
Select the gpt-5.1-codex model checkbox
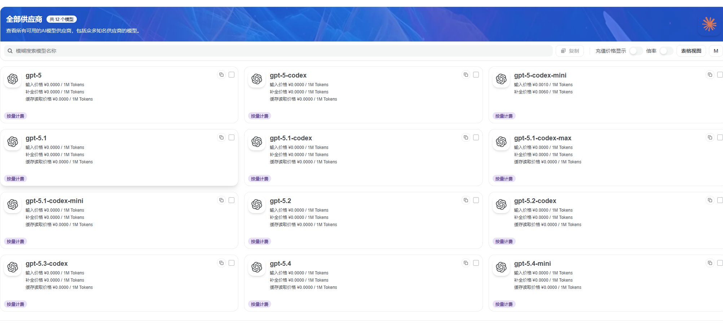(x=476, y=137)
